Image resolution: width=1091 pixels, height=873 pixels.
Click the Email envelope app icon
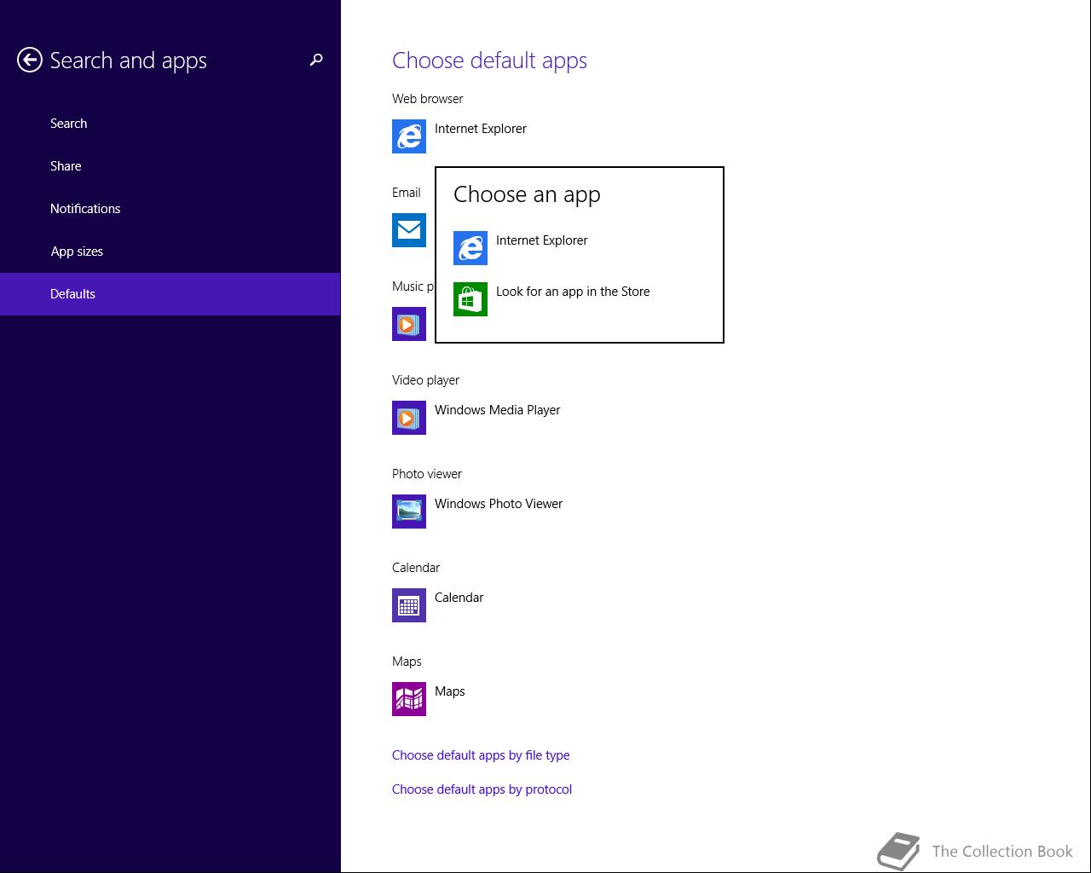click(x=409, y=230)
